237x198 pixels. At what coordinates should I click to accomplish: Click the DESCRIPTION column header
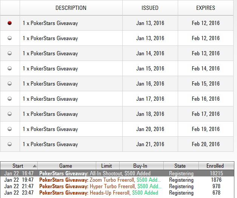[x=71, y=8]
